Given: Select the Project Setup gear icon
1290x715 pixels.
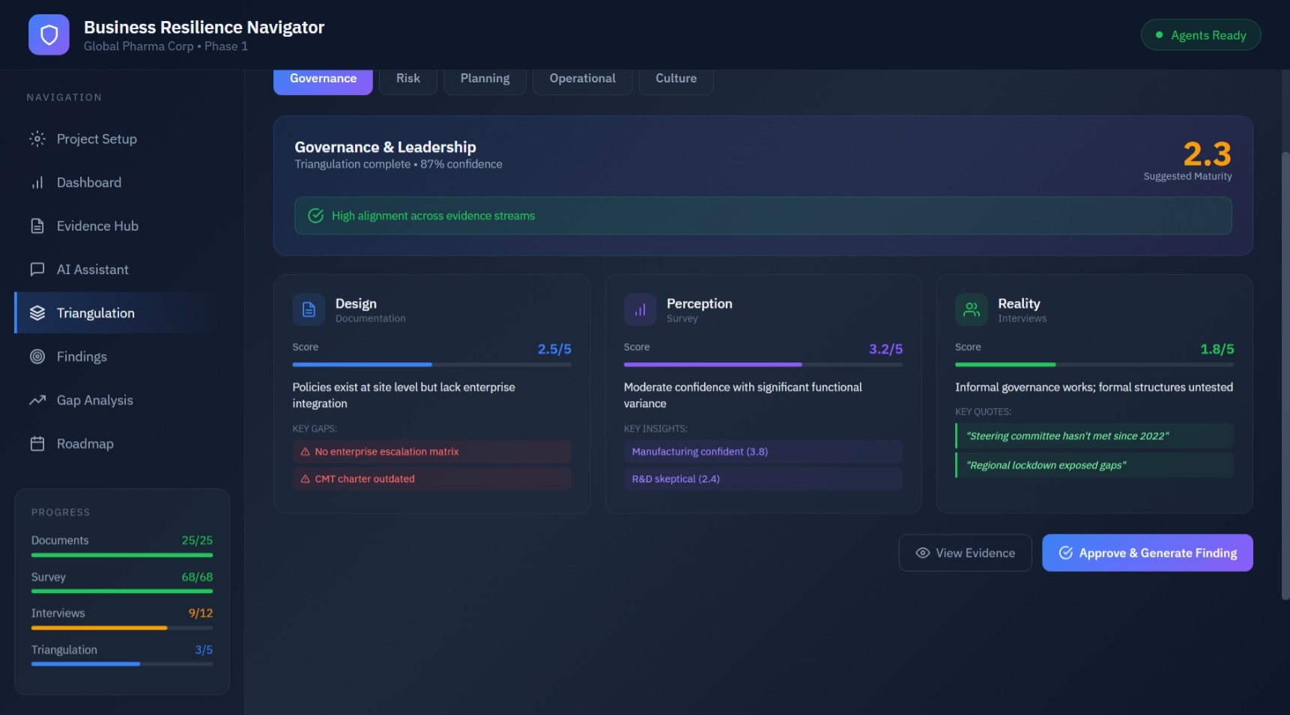Looking at the screenshot, I should tap(37, 139).
